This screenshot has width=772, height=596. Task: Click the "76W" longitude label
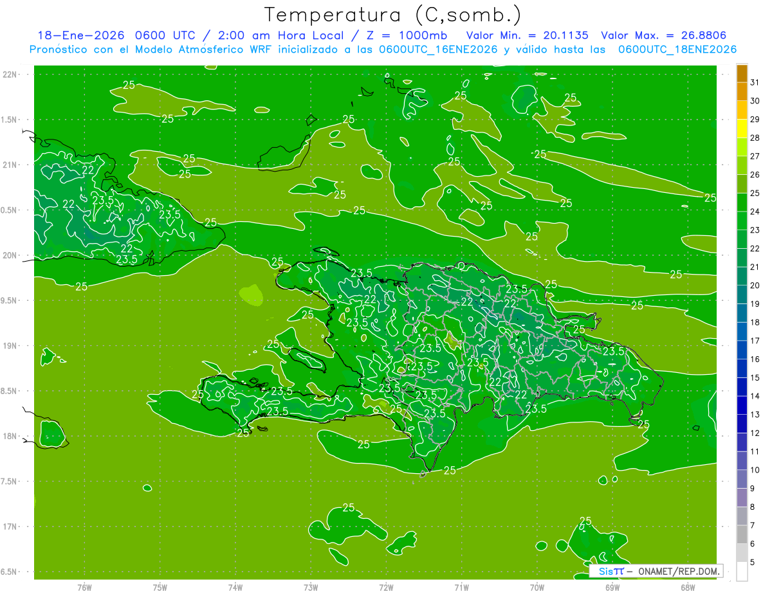(84, 587)
